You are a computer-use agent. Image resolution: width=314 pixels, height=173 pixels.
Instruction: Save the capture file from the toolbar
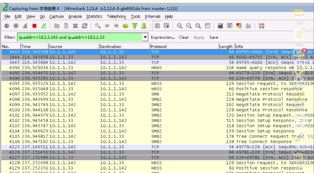[66, 26]
